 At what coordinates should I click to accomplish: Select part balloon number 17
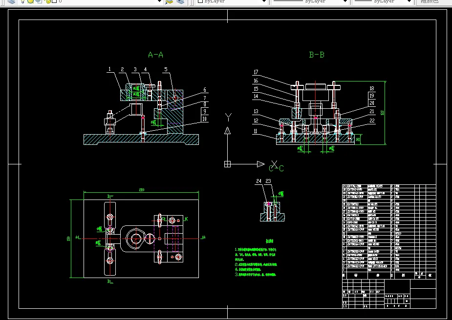click(256, 72)
